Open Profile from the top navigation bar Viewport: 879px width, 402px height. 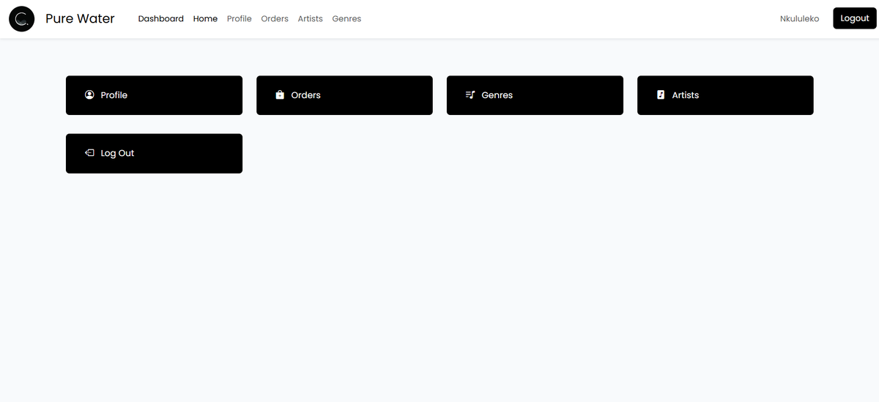pyautogui.click(x=240, y=19)
